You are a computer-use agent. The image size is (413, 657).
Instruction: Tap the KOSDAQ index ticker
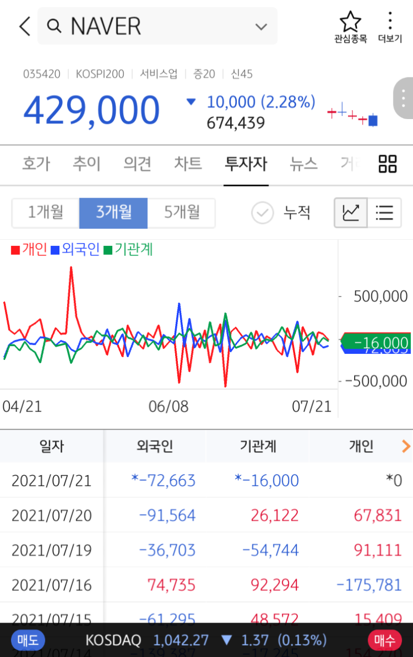coord(206,640)
